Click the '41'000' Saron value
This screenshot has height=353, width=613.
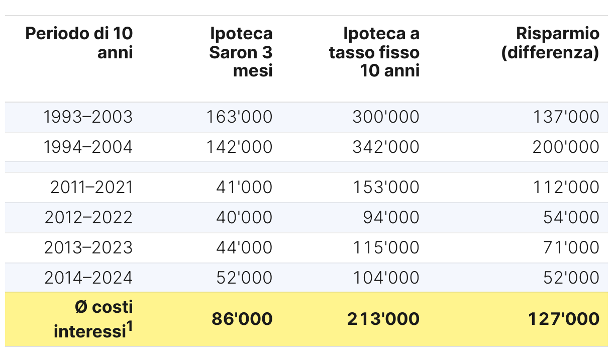click(x=244, y=188)
